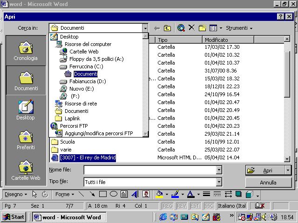Click the Dash Style icon
Screen dimensions: 298x223
(x=217, y=194)
